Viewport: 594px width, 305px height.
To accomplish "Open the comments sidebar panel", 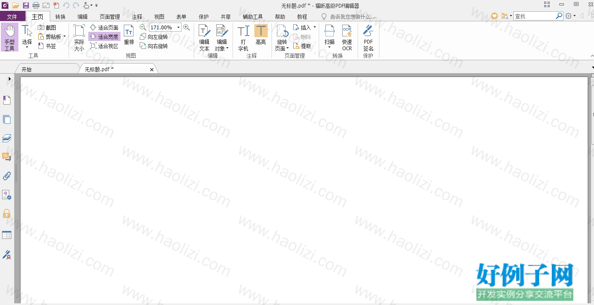I will click(7, 157).
